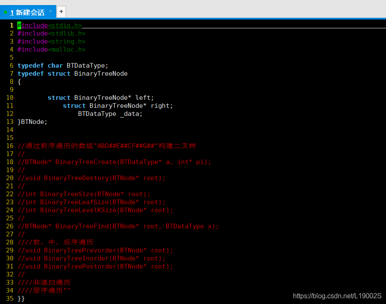Screen dimensions: 386x304
Task: Click the #include<malloc.h> line
Action: (x=52, y=49)
